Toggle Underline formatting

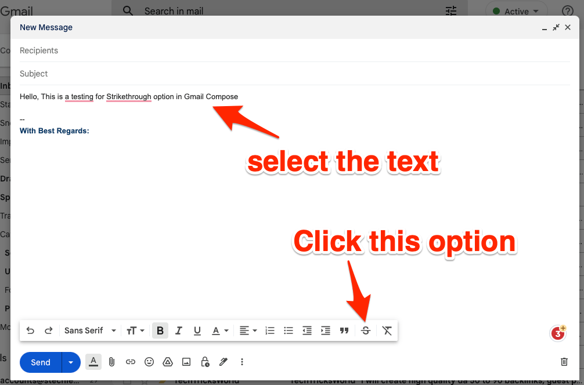(x=197, y=330)
